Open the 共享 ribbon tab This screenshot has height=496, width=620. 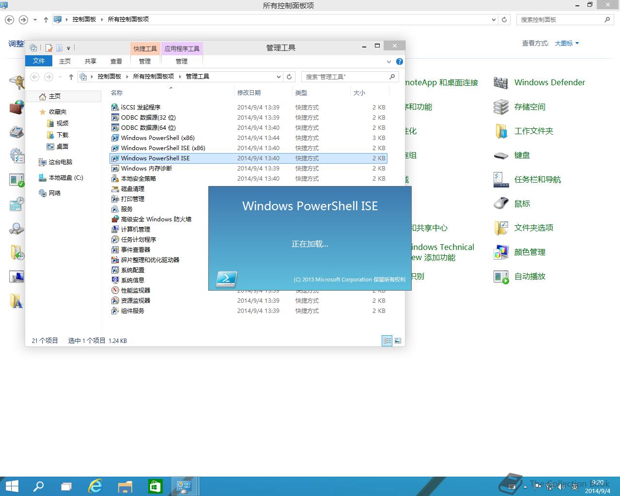(91, 61)
